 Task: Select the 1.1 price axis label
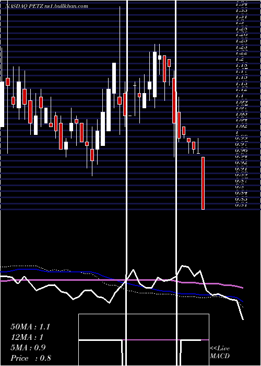tap(240, 96)
